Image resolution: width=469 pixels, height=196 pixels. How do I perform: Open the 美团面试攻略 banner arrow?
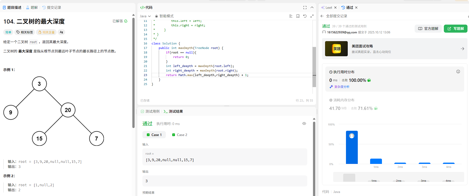click(x=462, y=49)
